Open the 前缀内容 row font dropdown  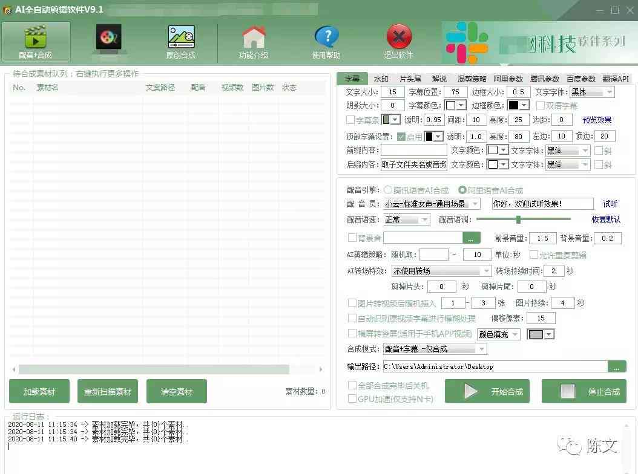point(568,151)
